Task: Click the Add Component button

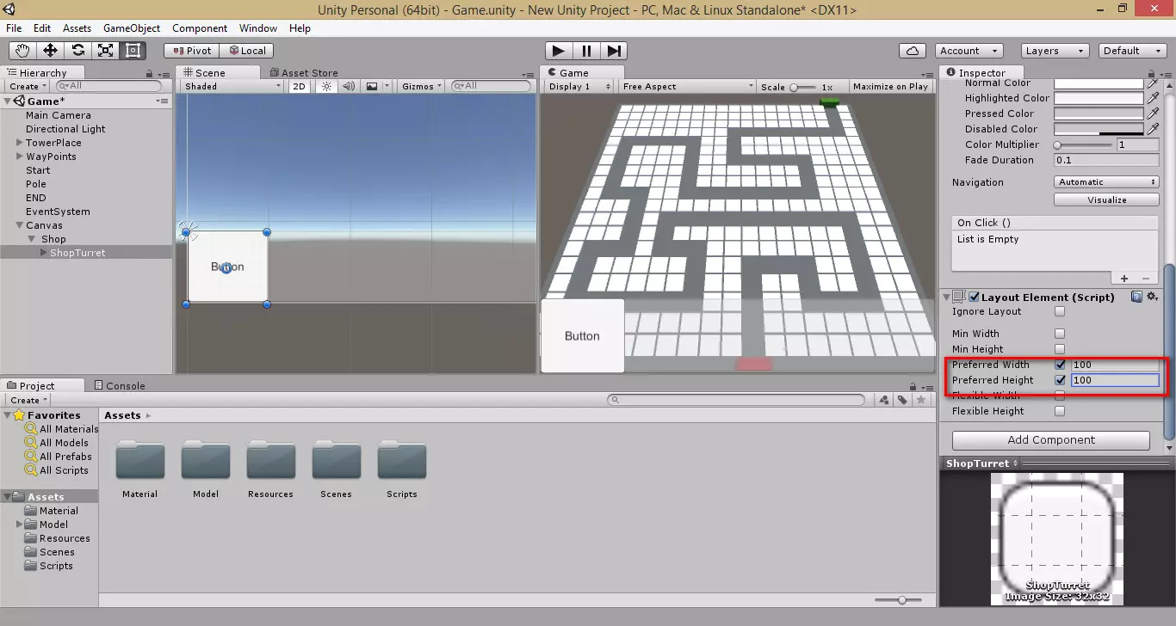Action: [x=1050, y=440]
